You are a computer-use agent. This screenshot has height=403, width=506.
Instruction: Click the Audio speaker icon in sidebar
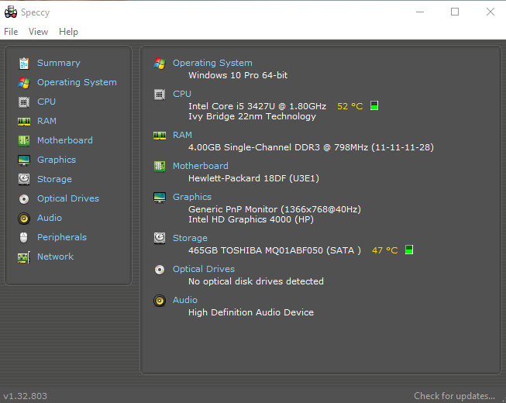click(24, 219)
